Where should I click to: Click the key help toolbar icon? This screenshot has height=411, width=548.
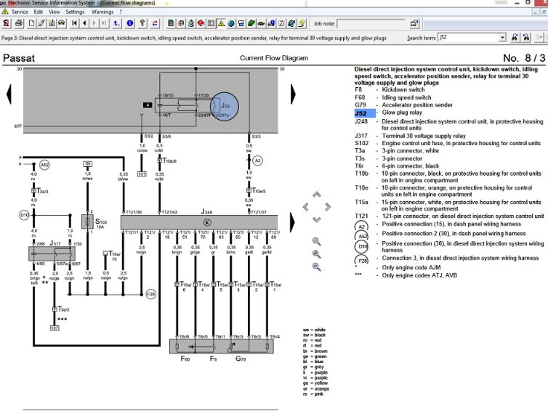point(142,23)
